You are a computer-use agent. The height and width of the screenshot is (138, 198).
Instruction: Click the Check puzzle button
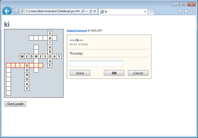point(15,104)
